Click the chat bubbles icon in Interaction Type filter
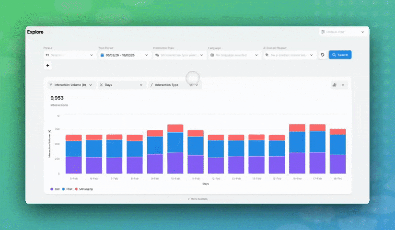This screenshot has height=230, width=395. click(x=157, y=55)
